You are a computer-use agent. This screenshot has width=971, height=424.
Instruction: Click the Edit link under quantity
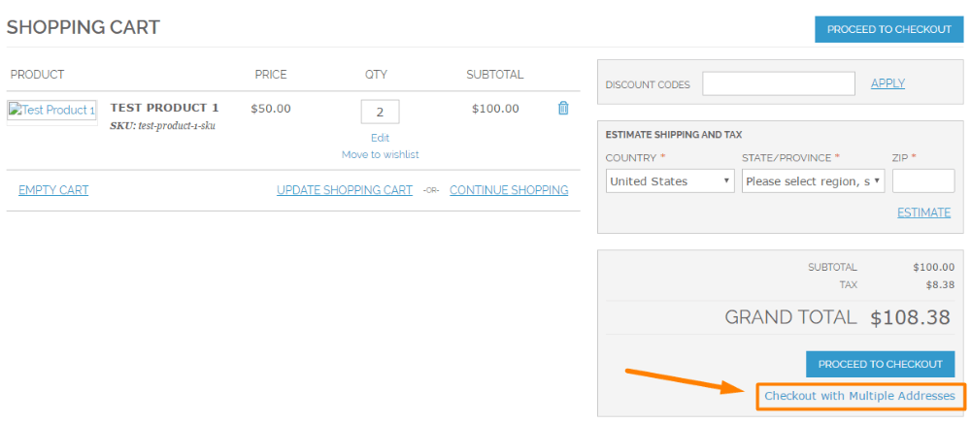[x=380, y=138]
